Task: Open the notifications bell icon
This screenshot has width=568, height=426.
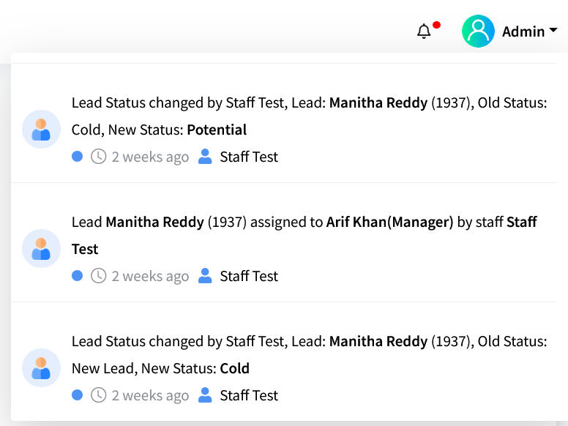Action: [424, 31]
